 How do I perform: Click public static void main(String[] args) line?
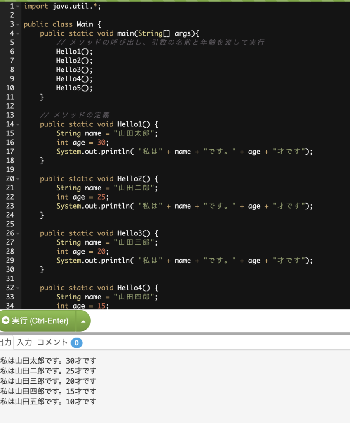pyautogui.click(x=120, y=33)
